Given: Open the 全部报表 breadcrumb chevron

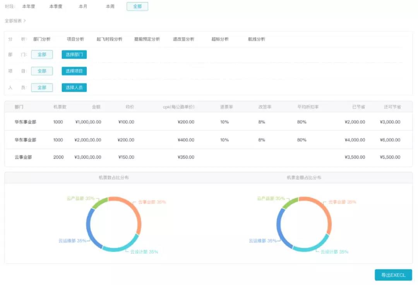Looking at the screenshot, I should point(25,21).
